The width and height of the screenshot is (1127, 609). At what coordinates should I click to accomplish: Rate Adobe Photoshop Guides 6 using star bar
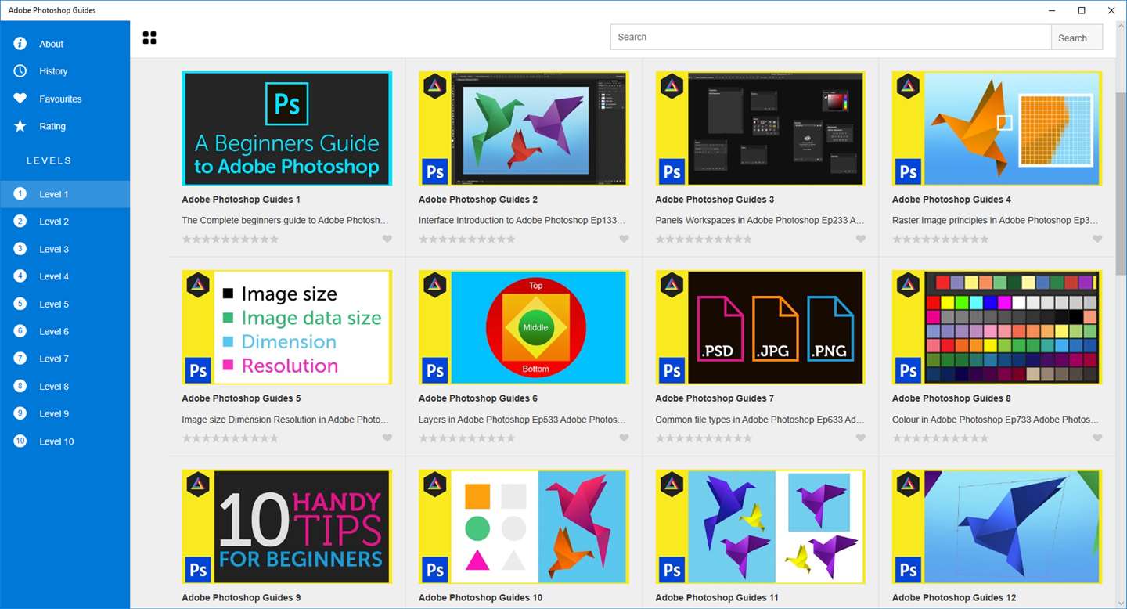(467, 438)
